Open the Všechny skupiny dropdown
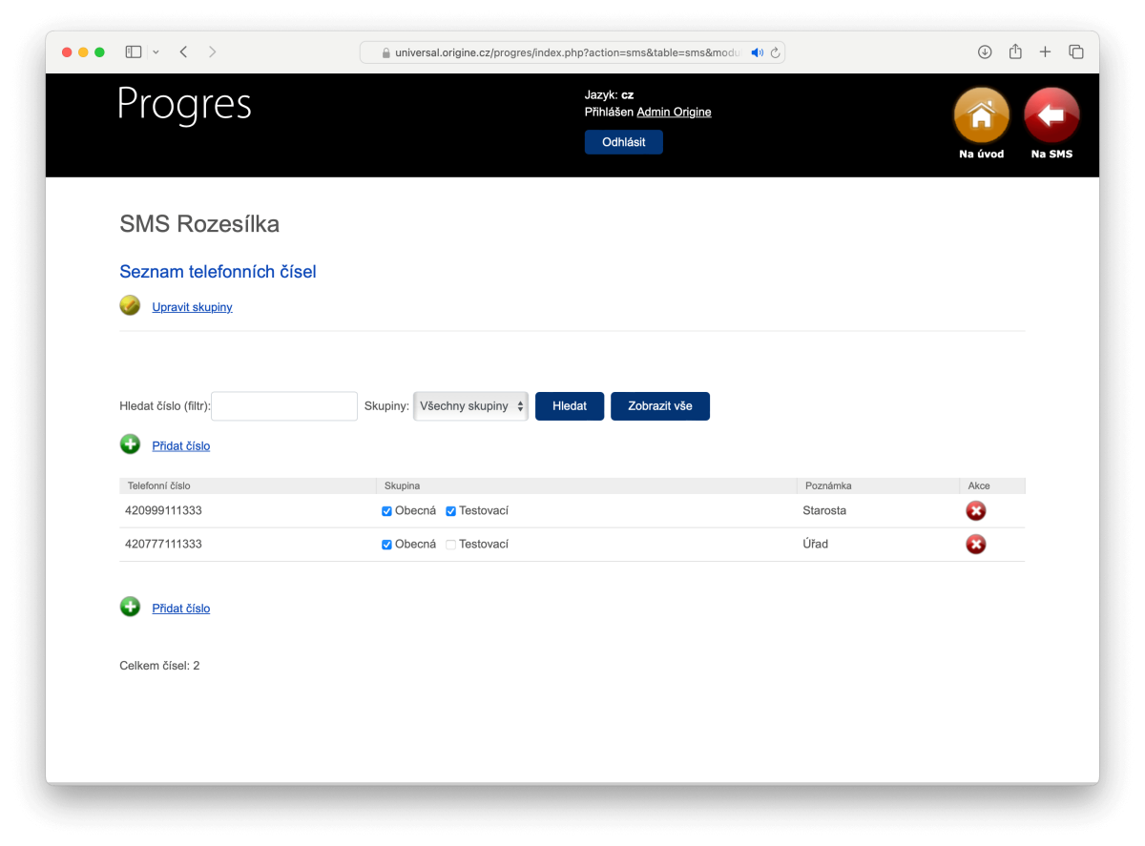This screenshot has height=846, width=1145. [x=470, y=406]
